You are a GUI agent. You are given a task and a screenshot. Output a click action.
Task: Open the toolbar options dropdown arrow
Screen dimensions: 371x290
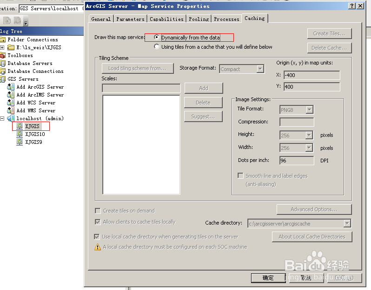[x=26, y=23]
